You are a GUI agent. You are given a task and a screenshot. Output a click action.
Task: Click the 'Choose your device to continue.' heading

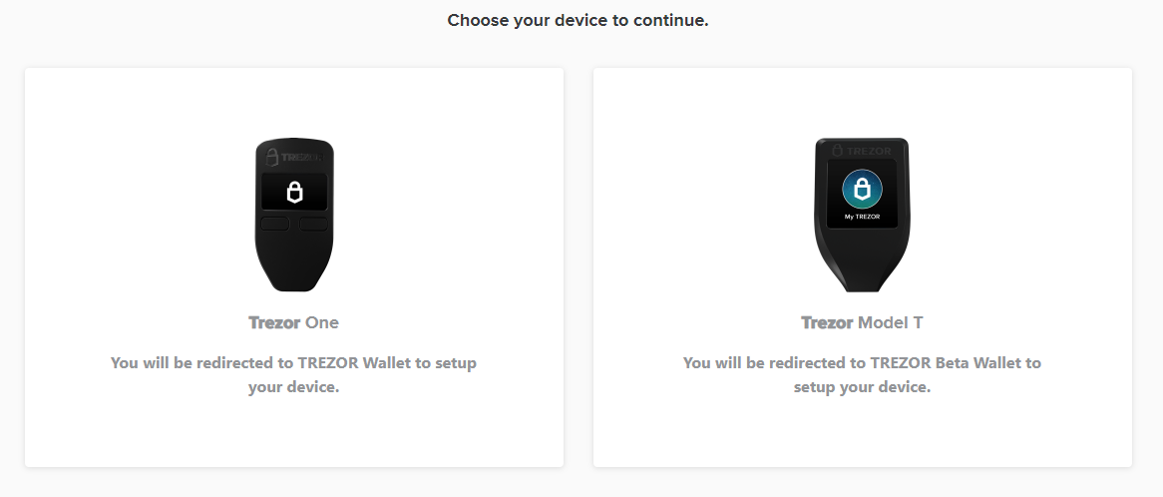pos(578,20)
